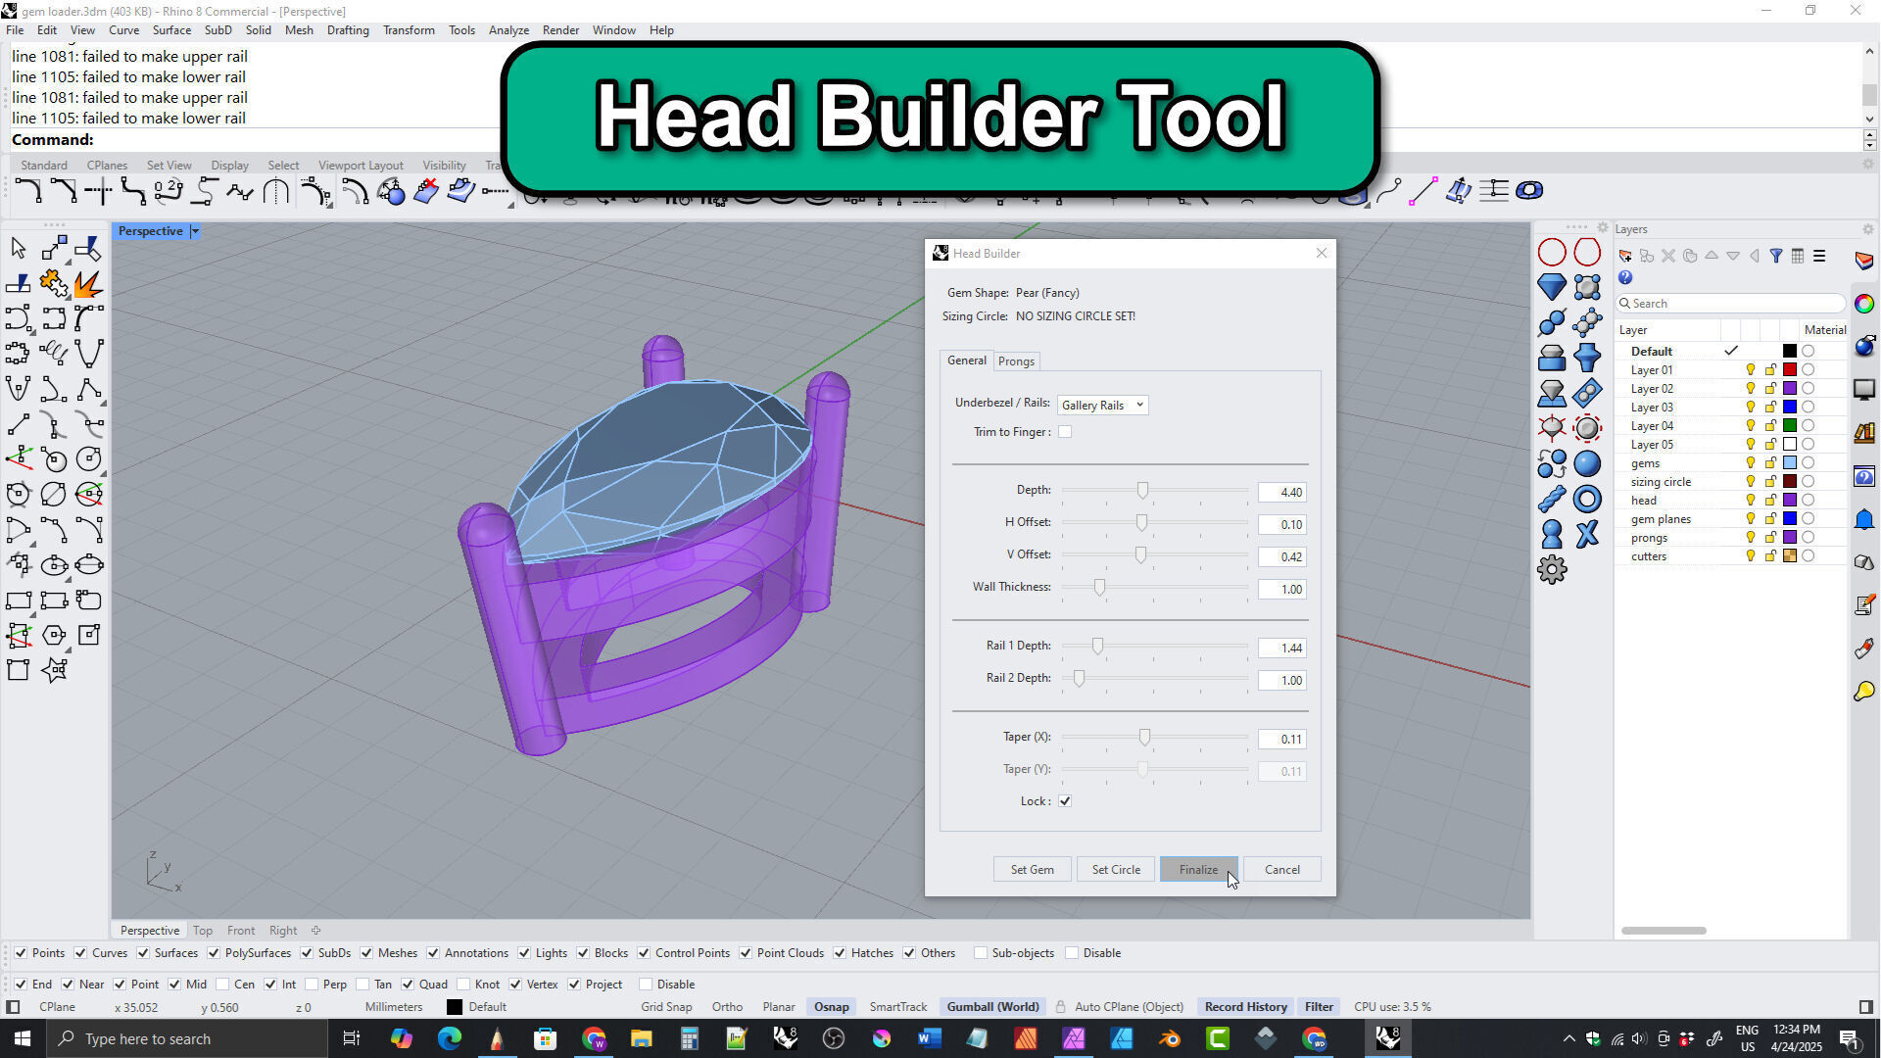This screenshot has width=1881, height=1058.
Task: Toggle the Meshes selection filter checkbox
Action: pos(366,953)
